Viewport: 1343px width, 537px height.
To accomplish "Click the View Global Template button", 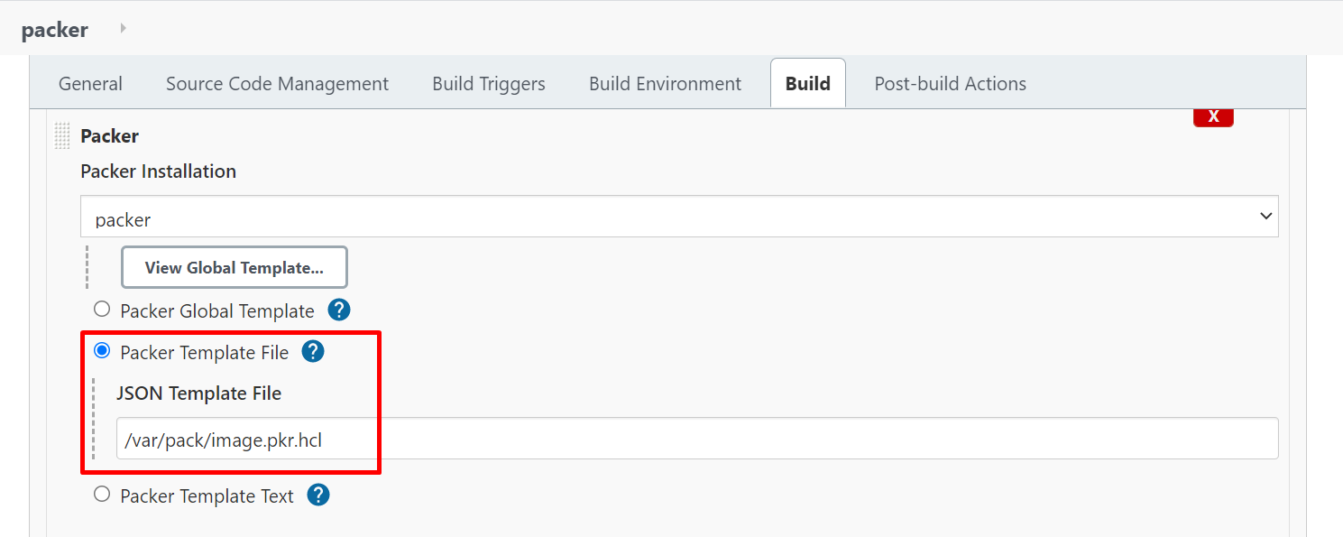I will point(235,267).
